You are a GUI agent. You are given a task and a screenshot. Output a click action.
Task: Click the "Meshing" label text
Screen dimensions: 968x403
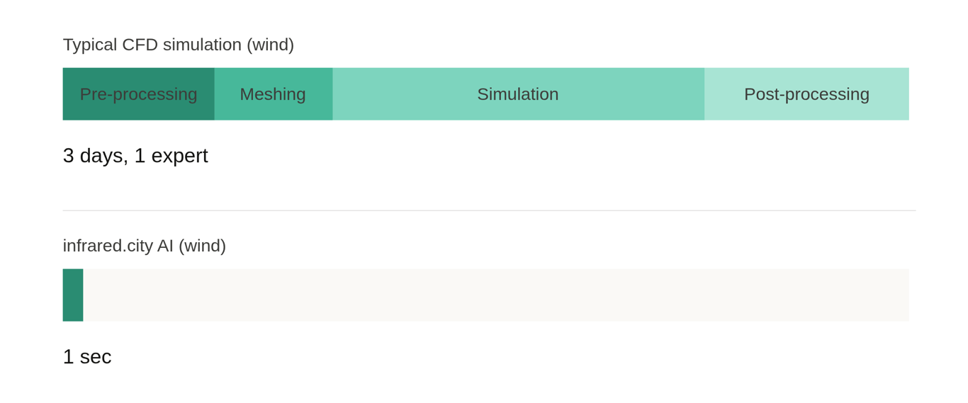tap(273, 94)
